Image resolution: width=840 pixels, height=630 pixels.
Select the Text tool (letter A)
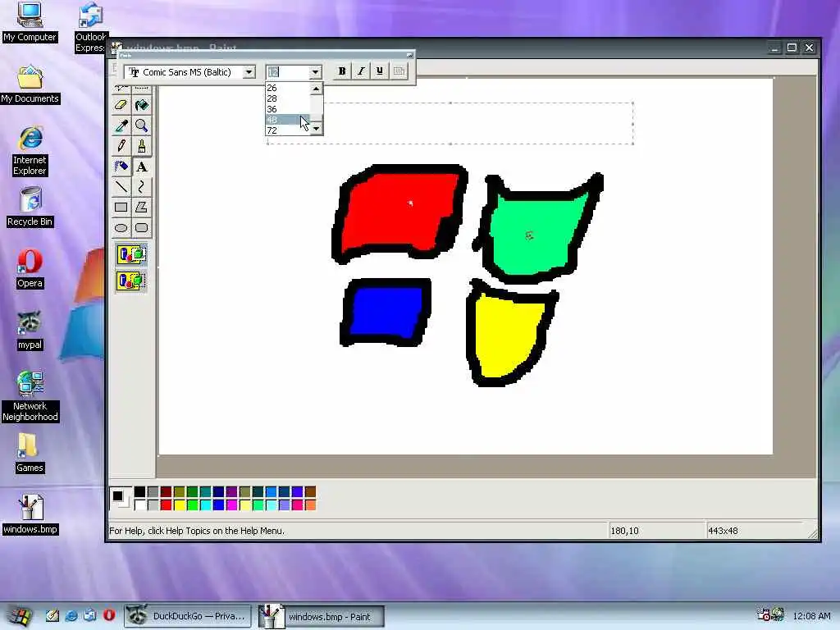coord(141,167)
